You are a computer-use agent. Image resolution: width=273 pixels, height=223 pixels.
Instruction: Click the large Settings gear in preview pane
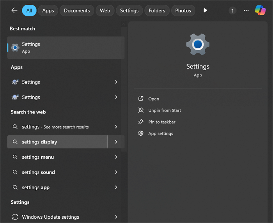pos(198,44)
